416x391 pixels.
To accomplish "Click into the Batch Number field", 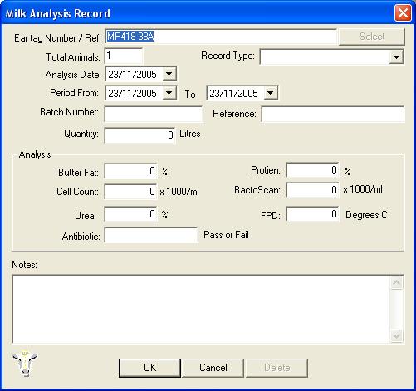I will point(154,114).
